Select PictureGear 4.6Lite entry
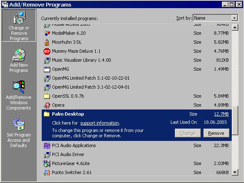244x183 pixels. (x=137, y=164)
